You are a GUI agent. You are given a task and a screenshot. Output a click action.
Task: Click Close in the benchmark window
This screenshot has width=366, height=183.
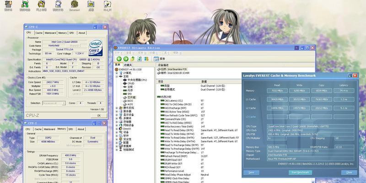349,172
